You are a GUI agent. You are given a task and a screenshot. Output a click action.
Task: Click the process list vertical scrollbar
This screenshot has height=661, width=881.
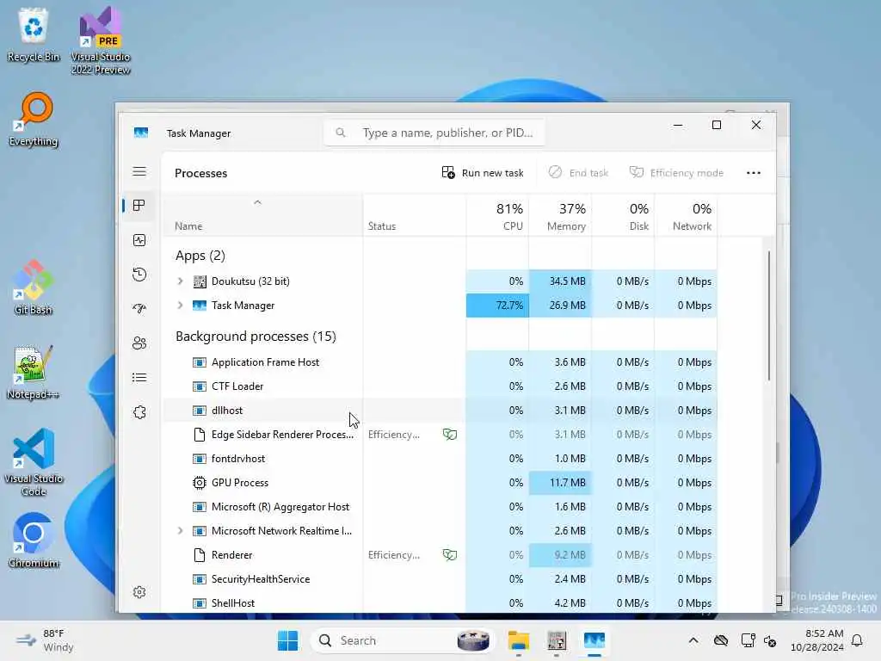(x=768, y=316)
